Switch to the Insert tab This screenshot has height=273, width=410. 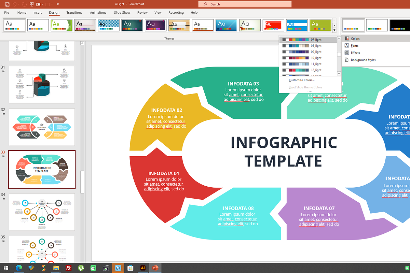38,13
